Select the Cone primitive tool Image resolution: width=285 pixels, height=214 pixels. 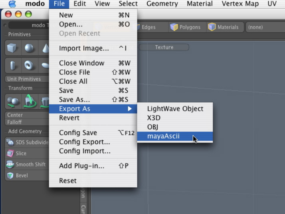pyautogui.click(x=44, y=48)
